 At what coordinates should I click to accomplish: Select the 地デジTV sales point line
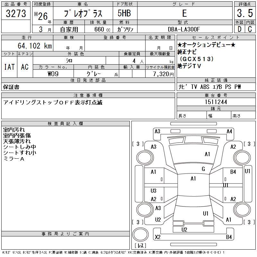[189, 66]
